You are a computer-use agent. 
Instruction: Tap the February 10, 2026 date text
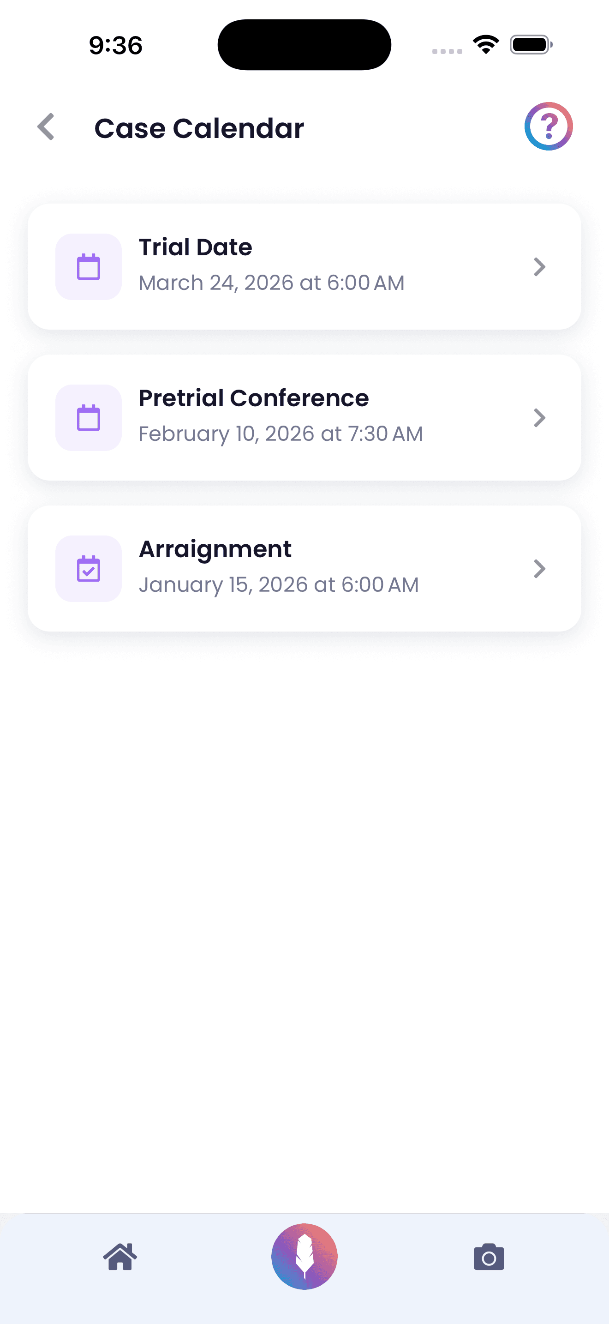pos(281,434)
